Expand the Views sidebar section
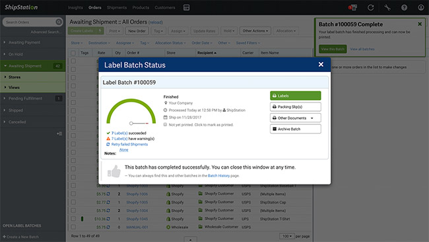Screen dimensions: 429x242 pos(33,87)
